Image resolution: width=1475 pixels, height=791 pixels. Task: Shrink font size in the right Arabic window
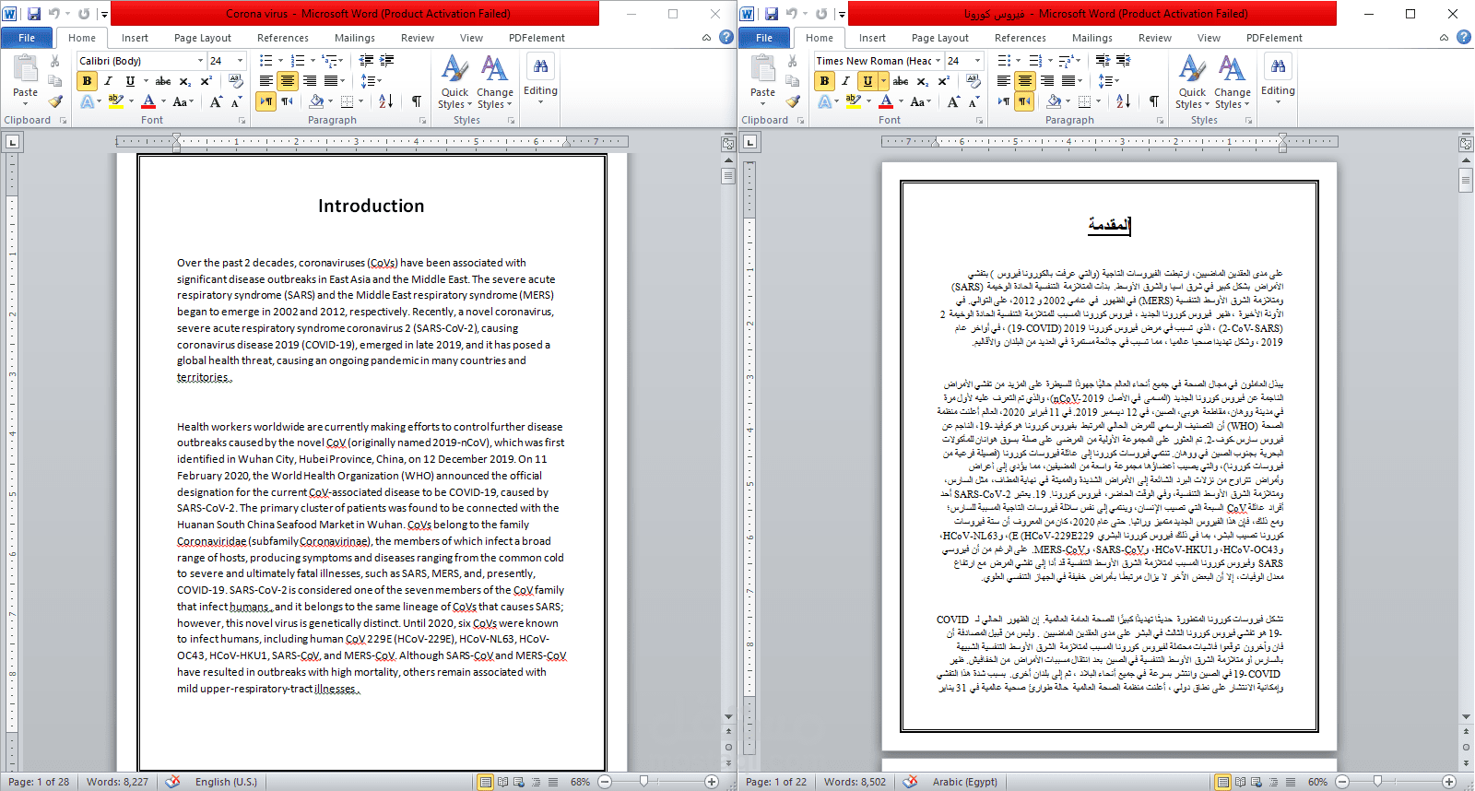pyautogui.click(x=974, y=101)
